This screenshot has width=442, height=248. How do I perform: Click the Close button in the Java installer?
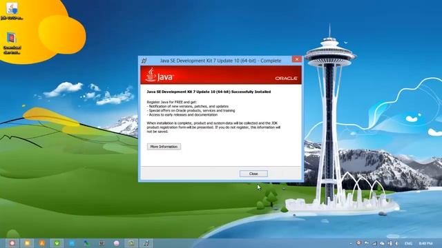click(253, 174)
